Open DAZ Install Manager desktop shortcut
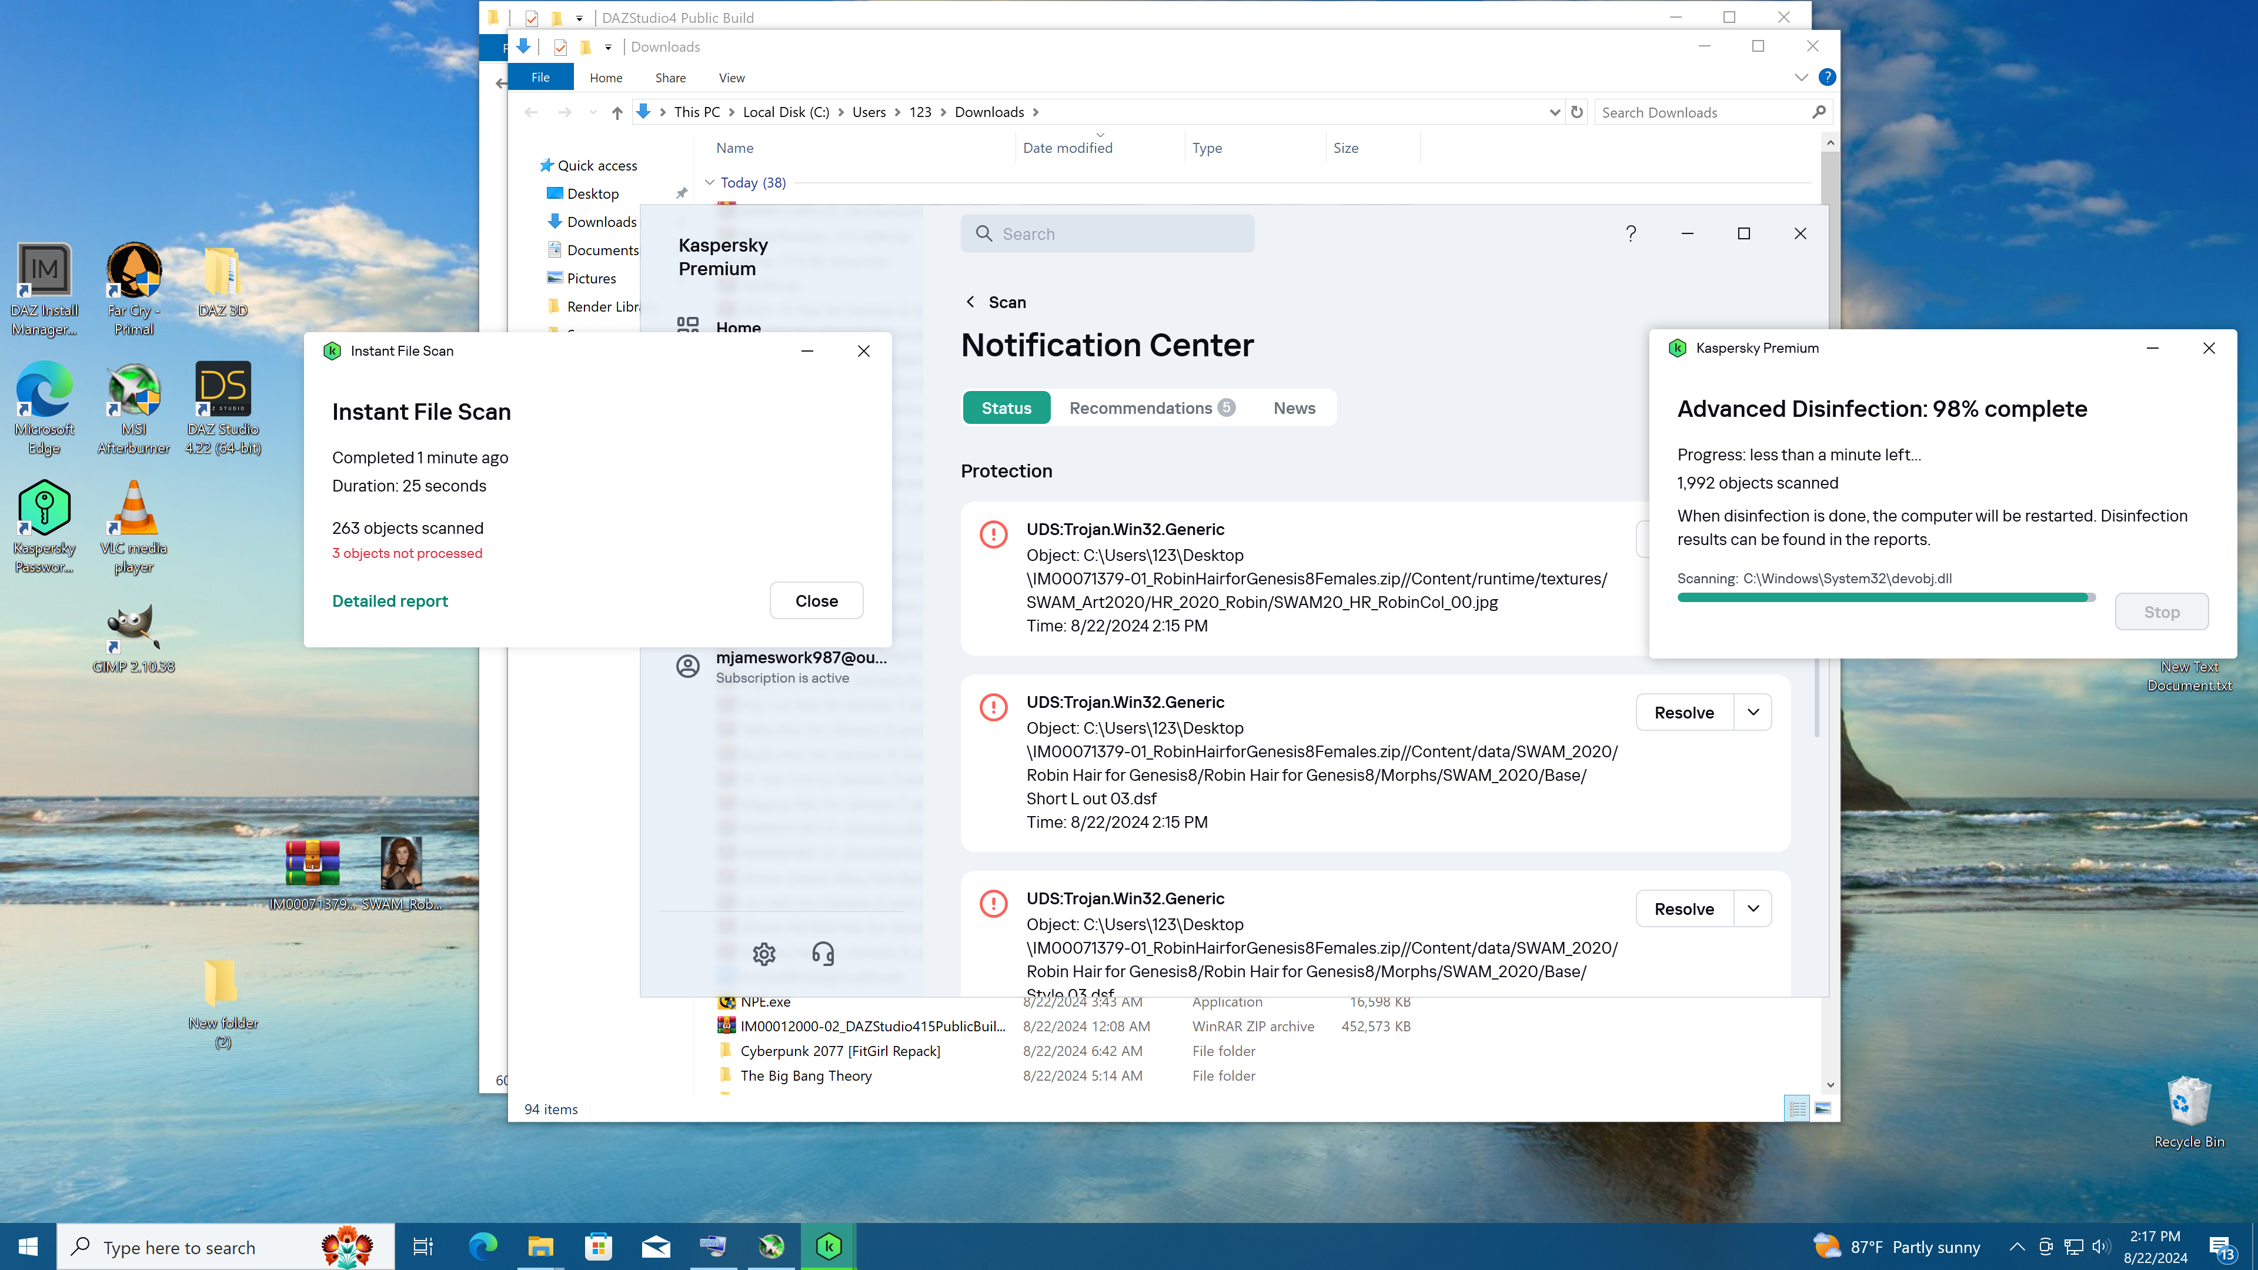This screenshot has width=2258, height=1270. (x=44, y=289)
